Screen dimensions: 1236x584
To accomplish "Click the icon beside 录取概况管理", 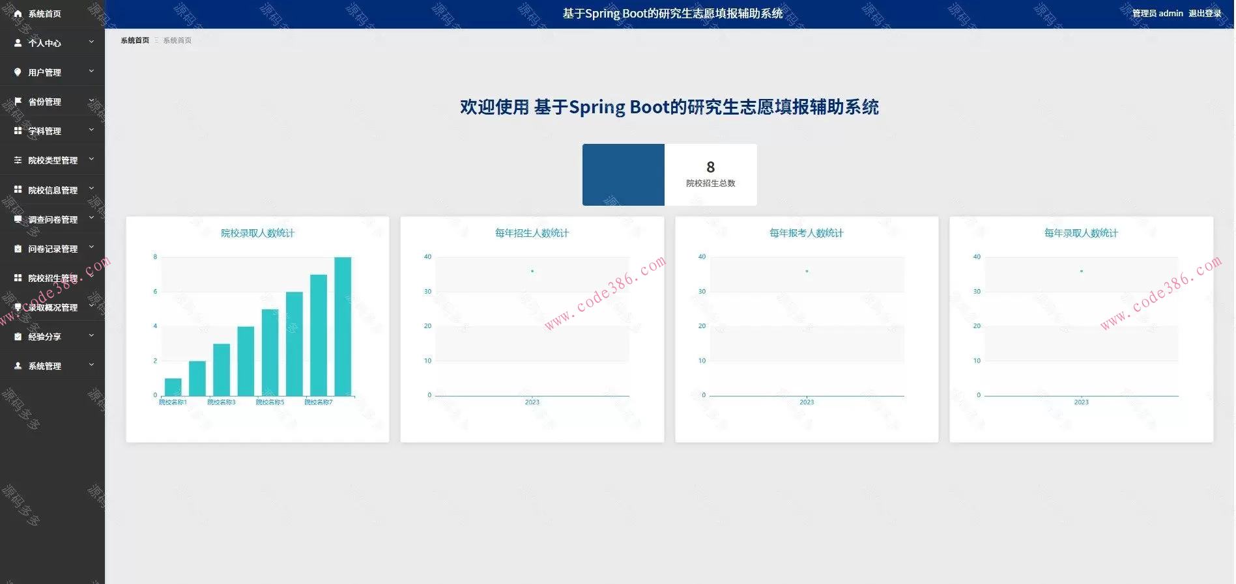I will [18, 307].
